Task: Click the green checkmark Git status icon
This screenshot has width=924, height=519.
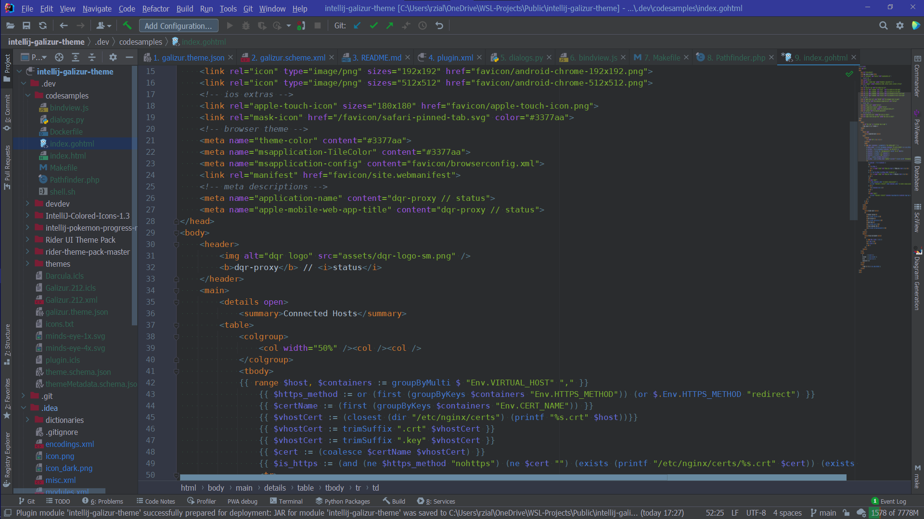Action: tap(375, 26)
